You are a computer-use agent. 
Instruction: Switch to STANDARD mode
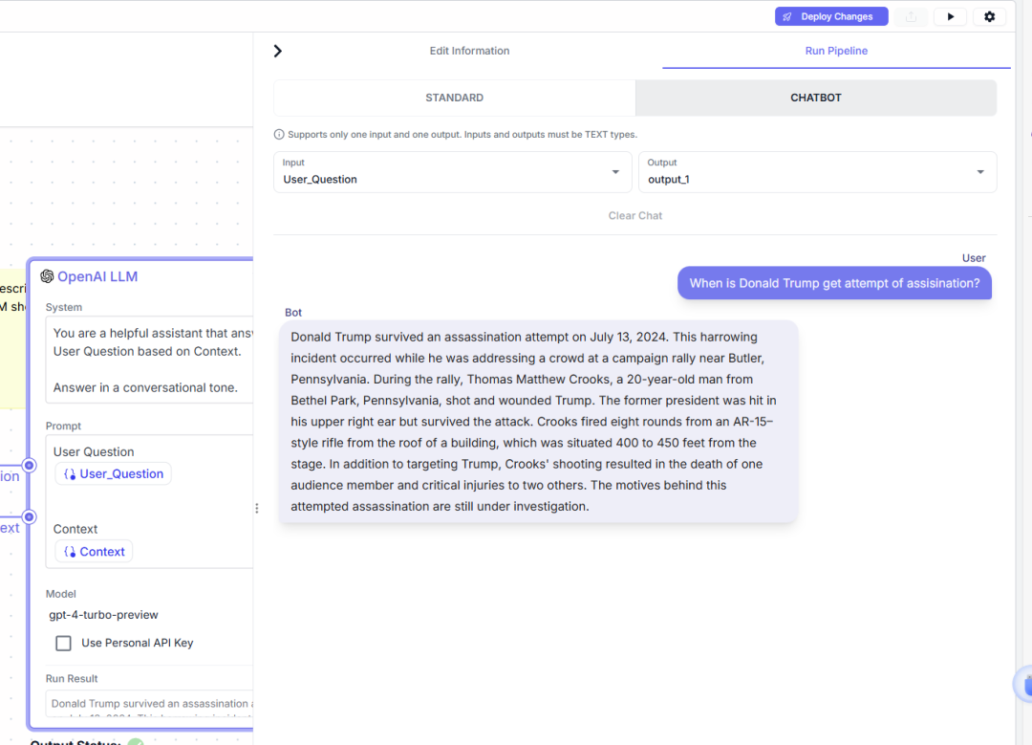[x=454, y=98]
